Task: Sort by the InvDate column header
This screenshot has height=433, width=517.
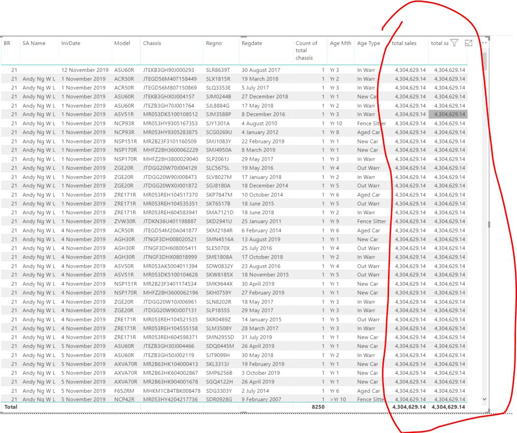Action: (70, 43)
